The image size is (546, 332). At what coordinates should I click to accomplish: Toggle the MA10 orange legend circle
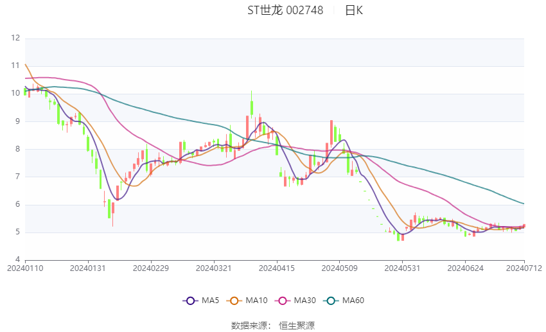pos(234,301)
